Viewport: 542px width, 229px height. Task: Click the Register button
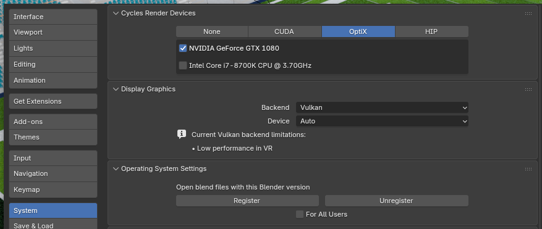pyautogui.click(x=247, y=201)
